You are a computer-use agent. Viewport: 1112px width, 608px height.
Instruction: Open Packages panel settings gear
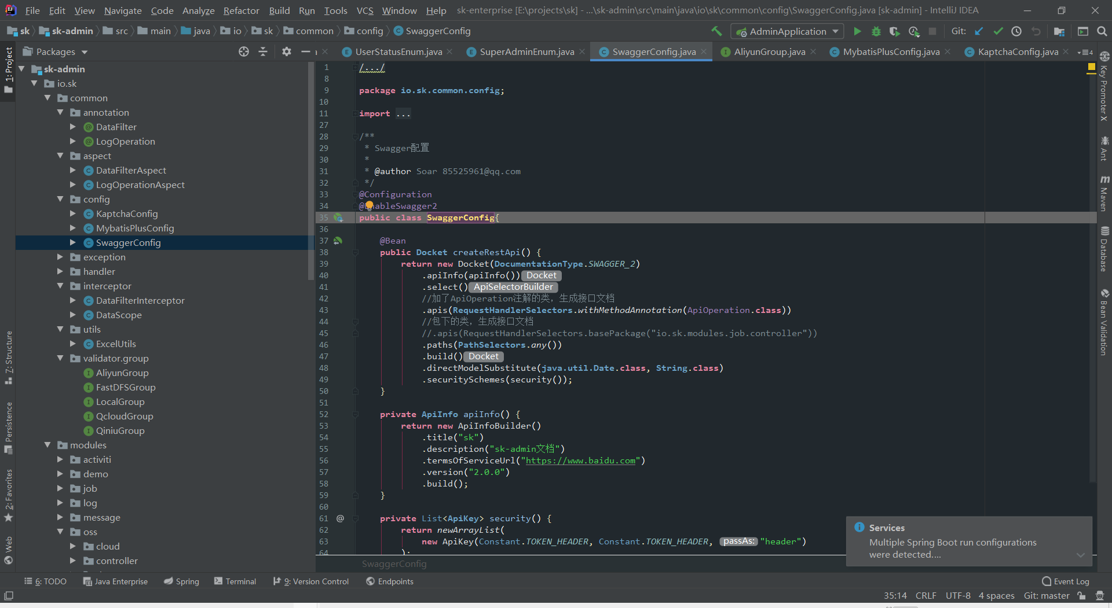[x=286, y=51]
